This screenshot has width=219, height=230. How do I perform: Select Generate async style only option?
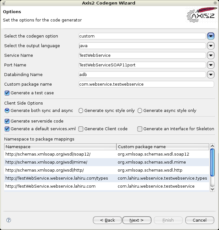(x=140, y=111)
